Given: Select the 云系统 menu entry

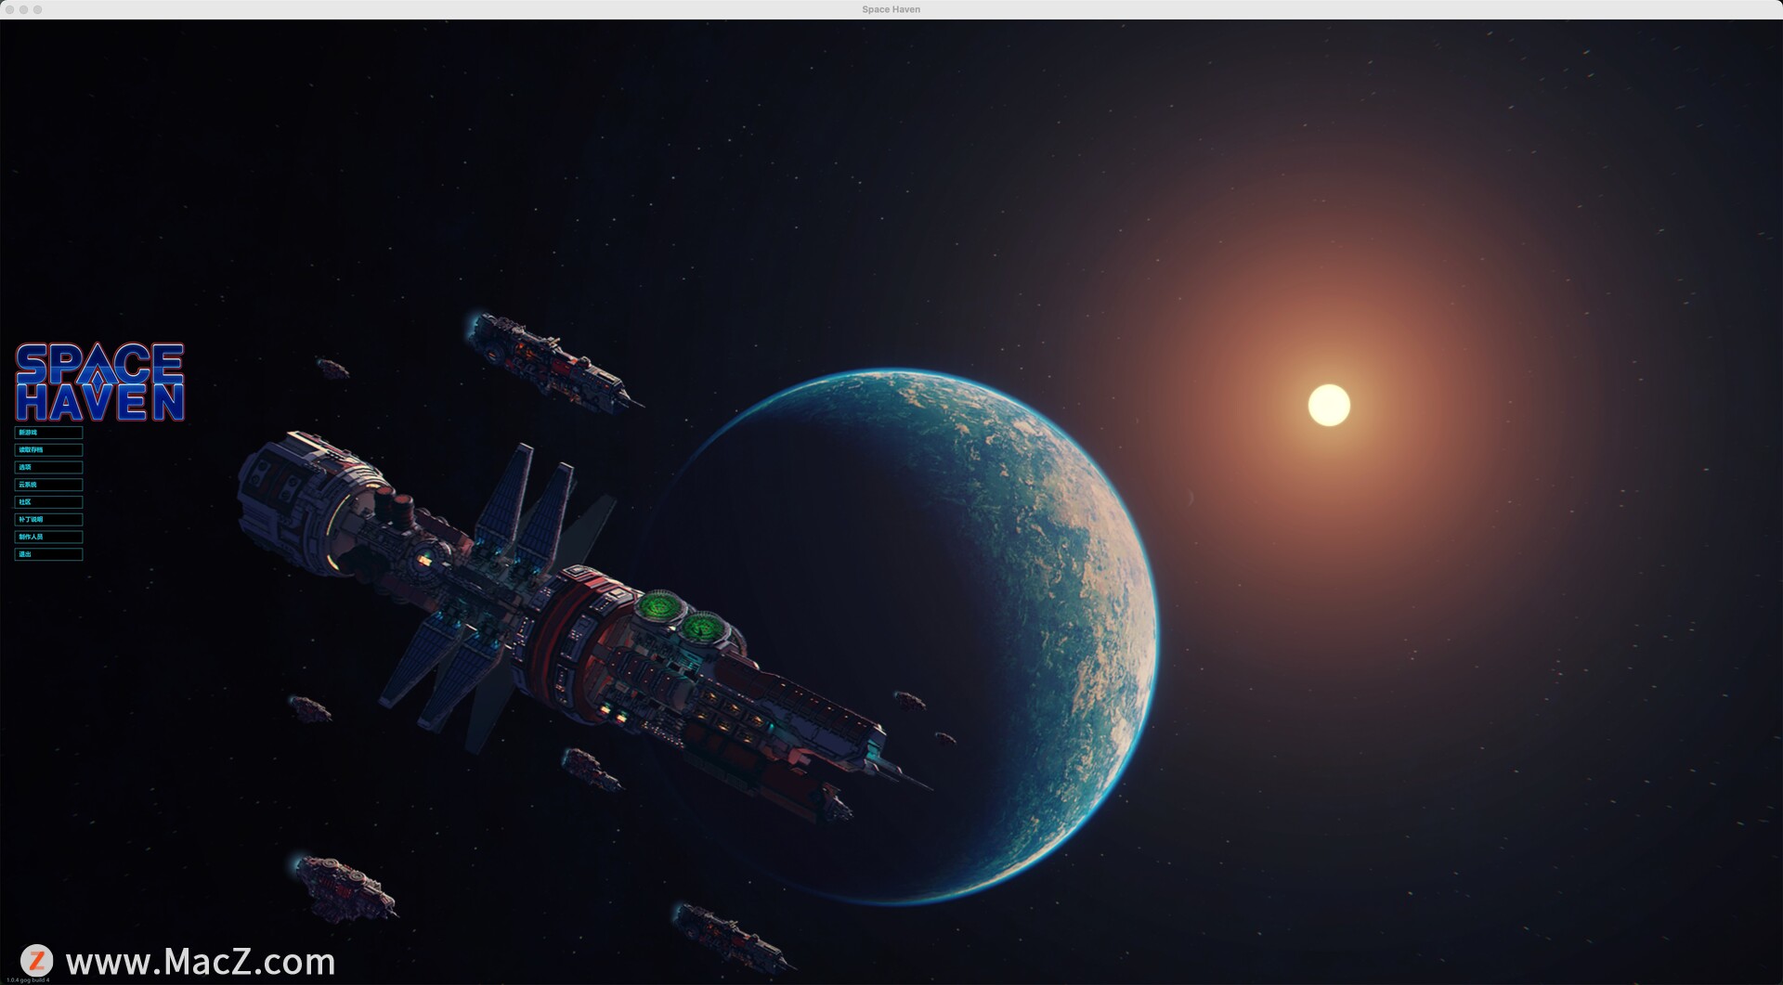Looking at the screenshot, I should [x=48, y=485].
